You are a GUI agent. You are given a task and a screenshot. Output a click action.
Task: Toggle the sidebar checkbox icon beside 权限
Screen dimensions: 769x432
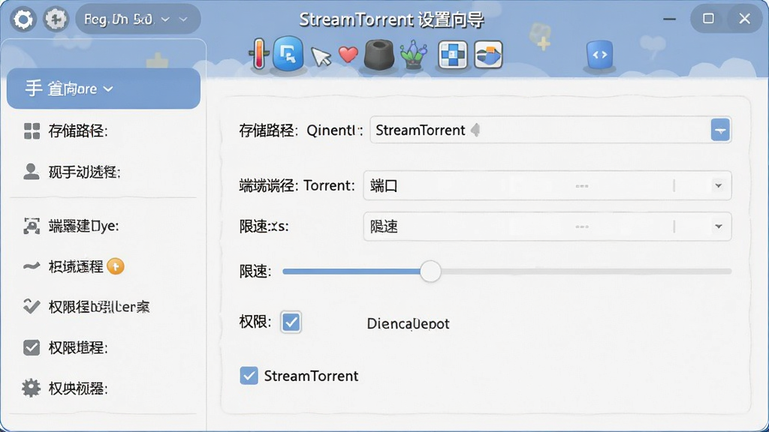pyautogui.click(x=32, y=348)
